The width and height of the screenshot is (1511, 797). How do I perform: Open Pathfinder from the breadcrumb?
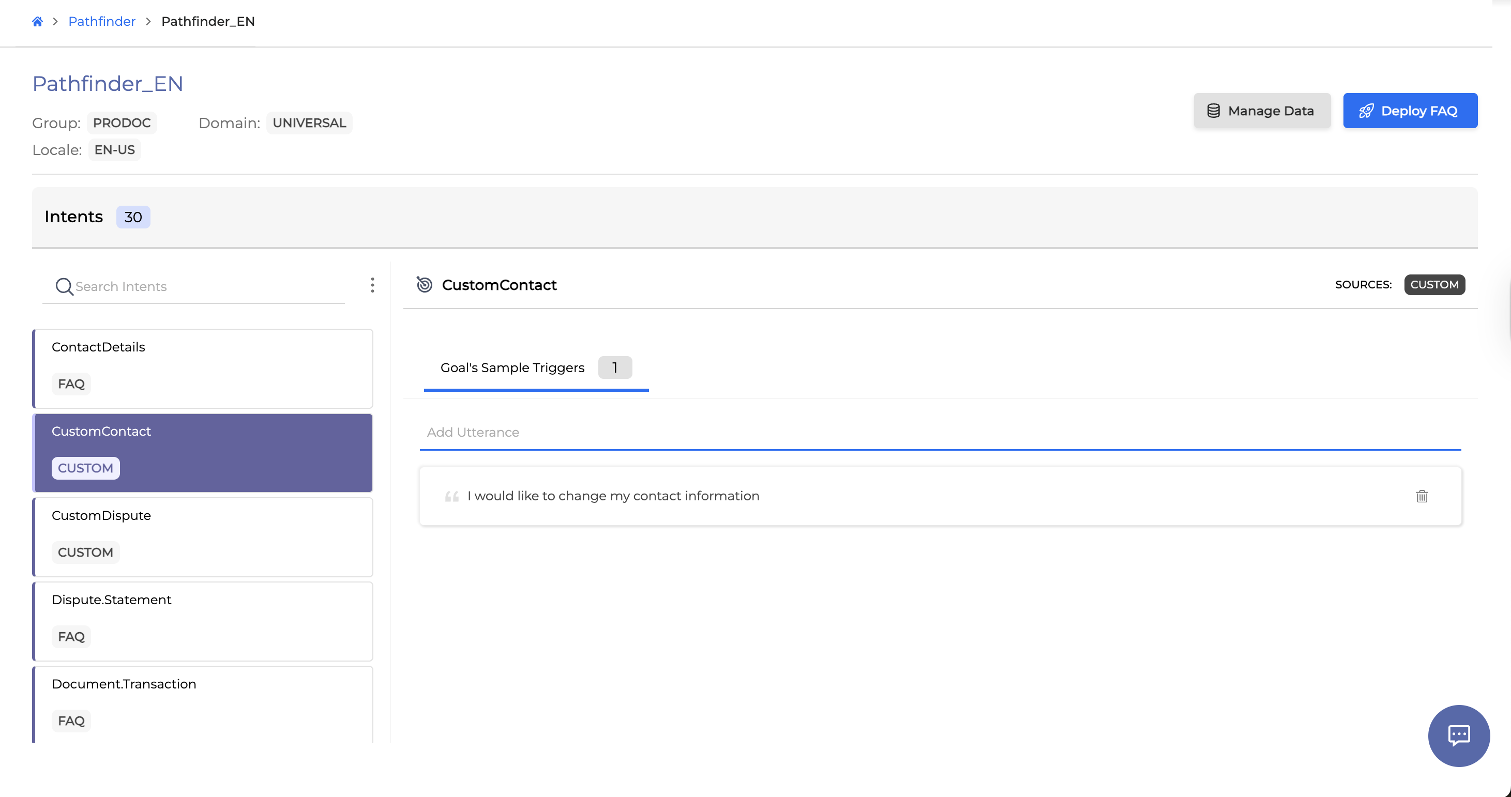pyautogui.click(x=101, y=21)
